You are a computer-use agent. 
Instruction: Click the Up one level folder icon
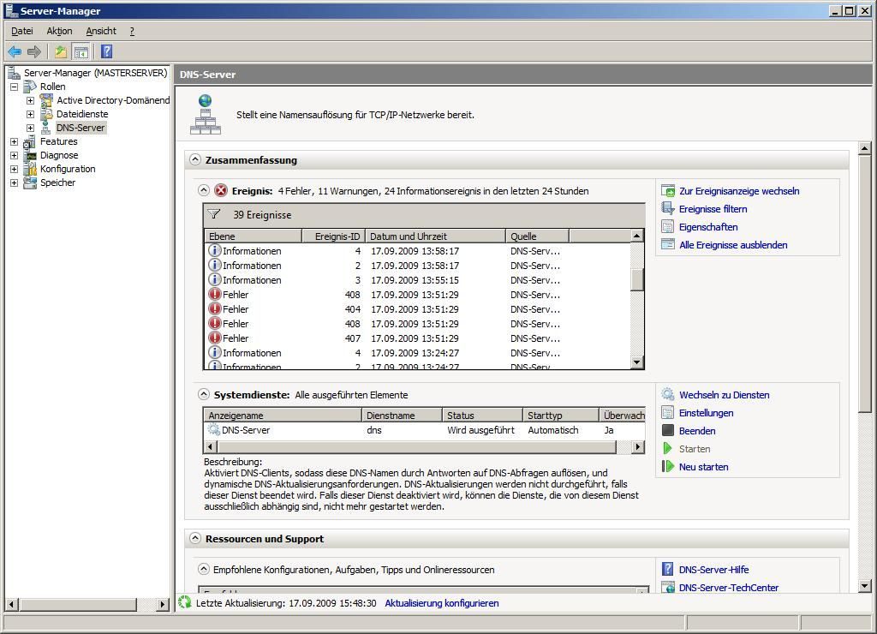[x=61, y=52]
